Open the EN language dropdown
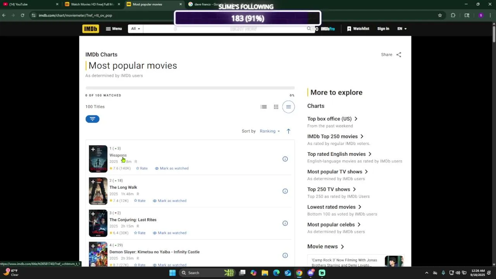The width and height of the screenshot is (496, 279). [x=402, y=29]
